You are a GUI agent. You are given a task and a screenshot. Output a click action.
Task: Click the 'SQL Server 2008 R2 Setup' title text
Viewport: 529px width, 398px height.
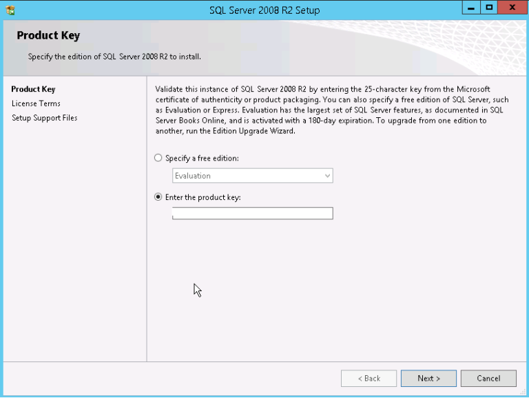point(264,10)
